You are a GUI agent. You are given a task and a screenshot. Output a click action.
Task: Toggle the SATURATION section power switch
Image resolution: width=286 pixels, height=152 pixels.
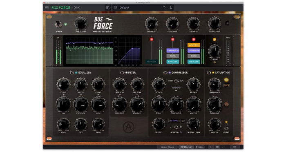click(209, 73)
